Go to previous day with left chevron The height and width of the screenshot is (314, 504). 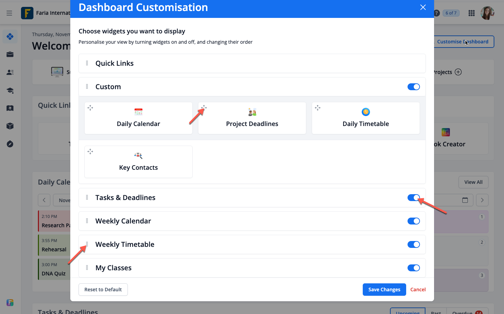[x=44, y=200]
